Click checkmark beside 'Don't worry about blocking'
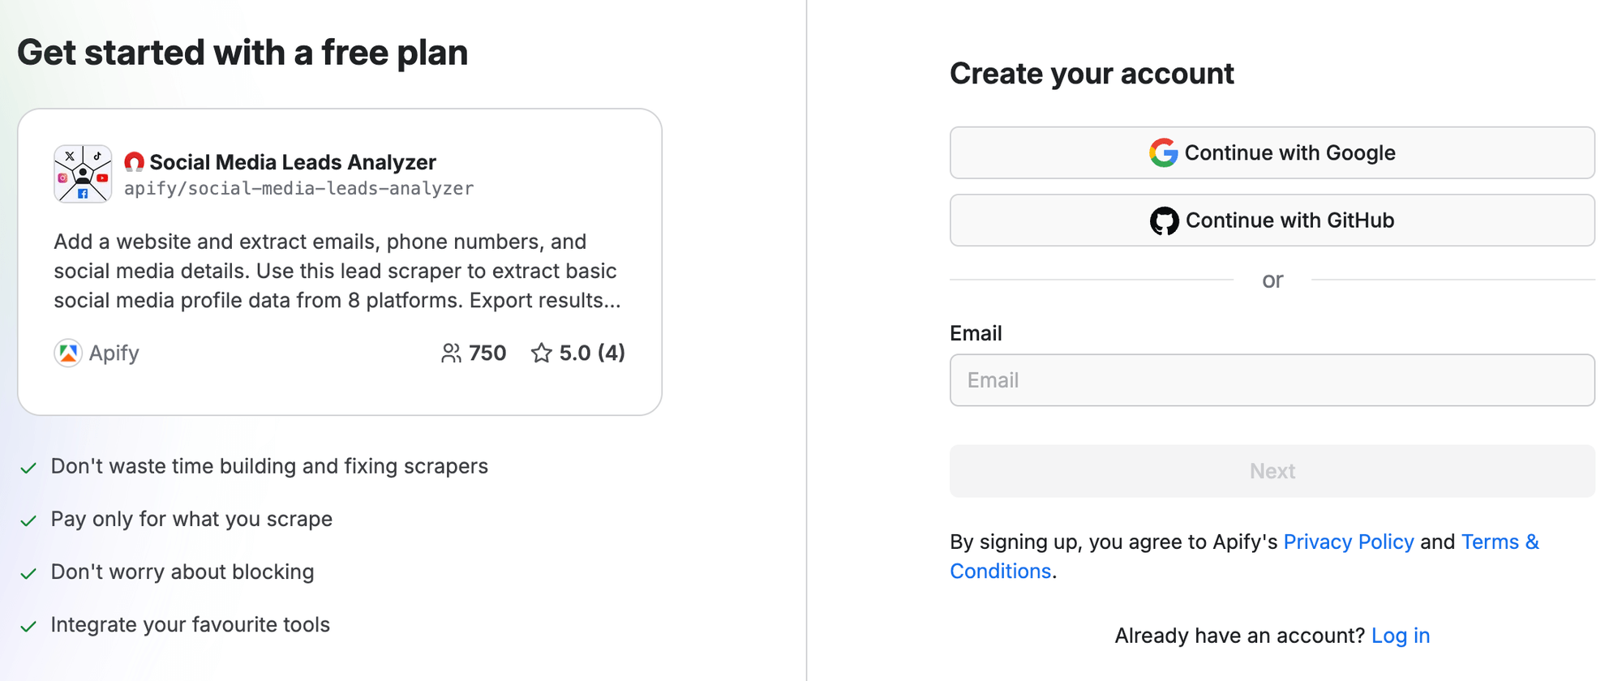 [28, 573]
